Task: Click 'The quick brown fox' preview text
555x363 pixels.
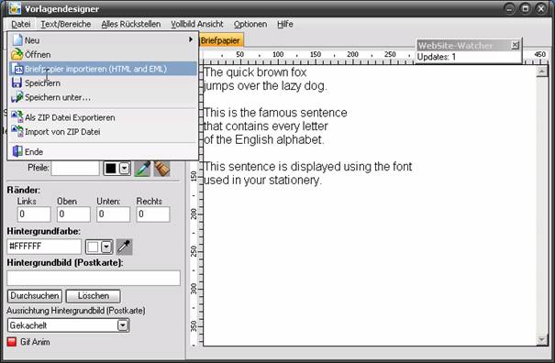Action: pos(255,72)
